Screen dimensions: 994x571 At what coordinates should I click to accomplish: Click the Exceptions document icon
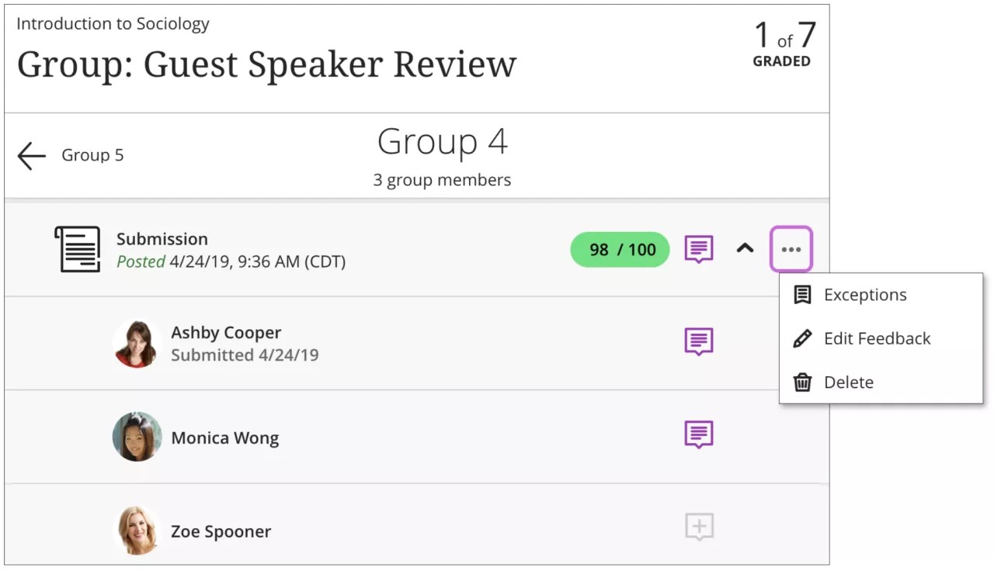click(x=802, y=295)
